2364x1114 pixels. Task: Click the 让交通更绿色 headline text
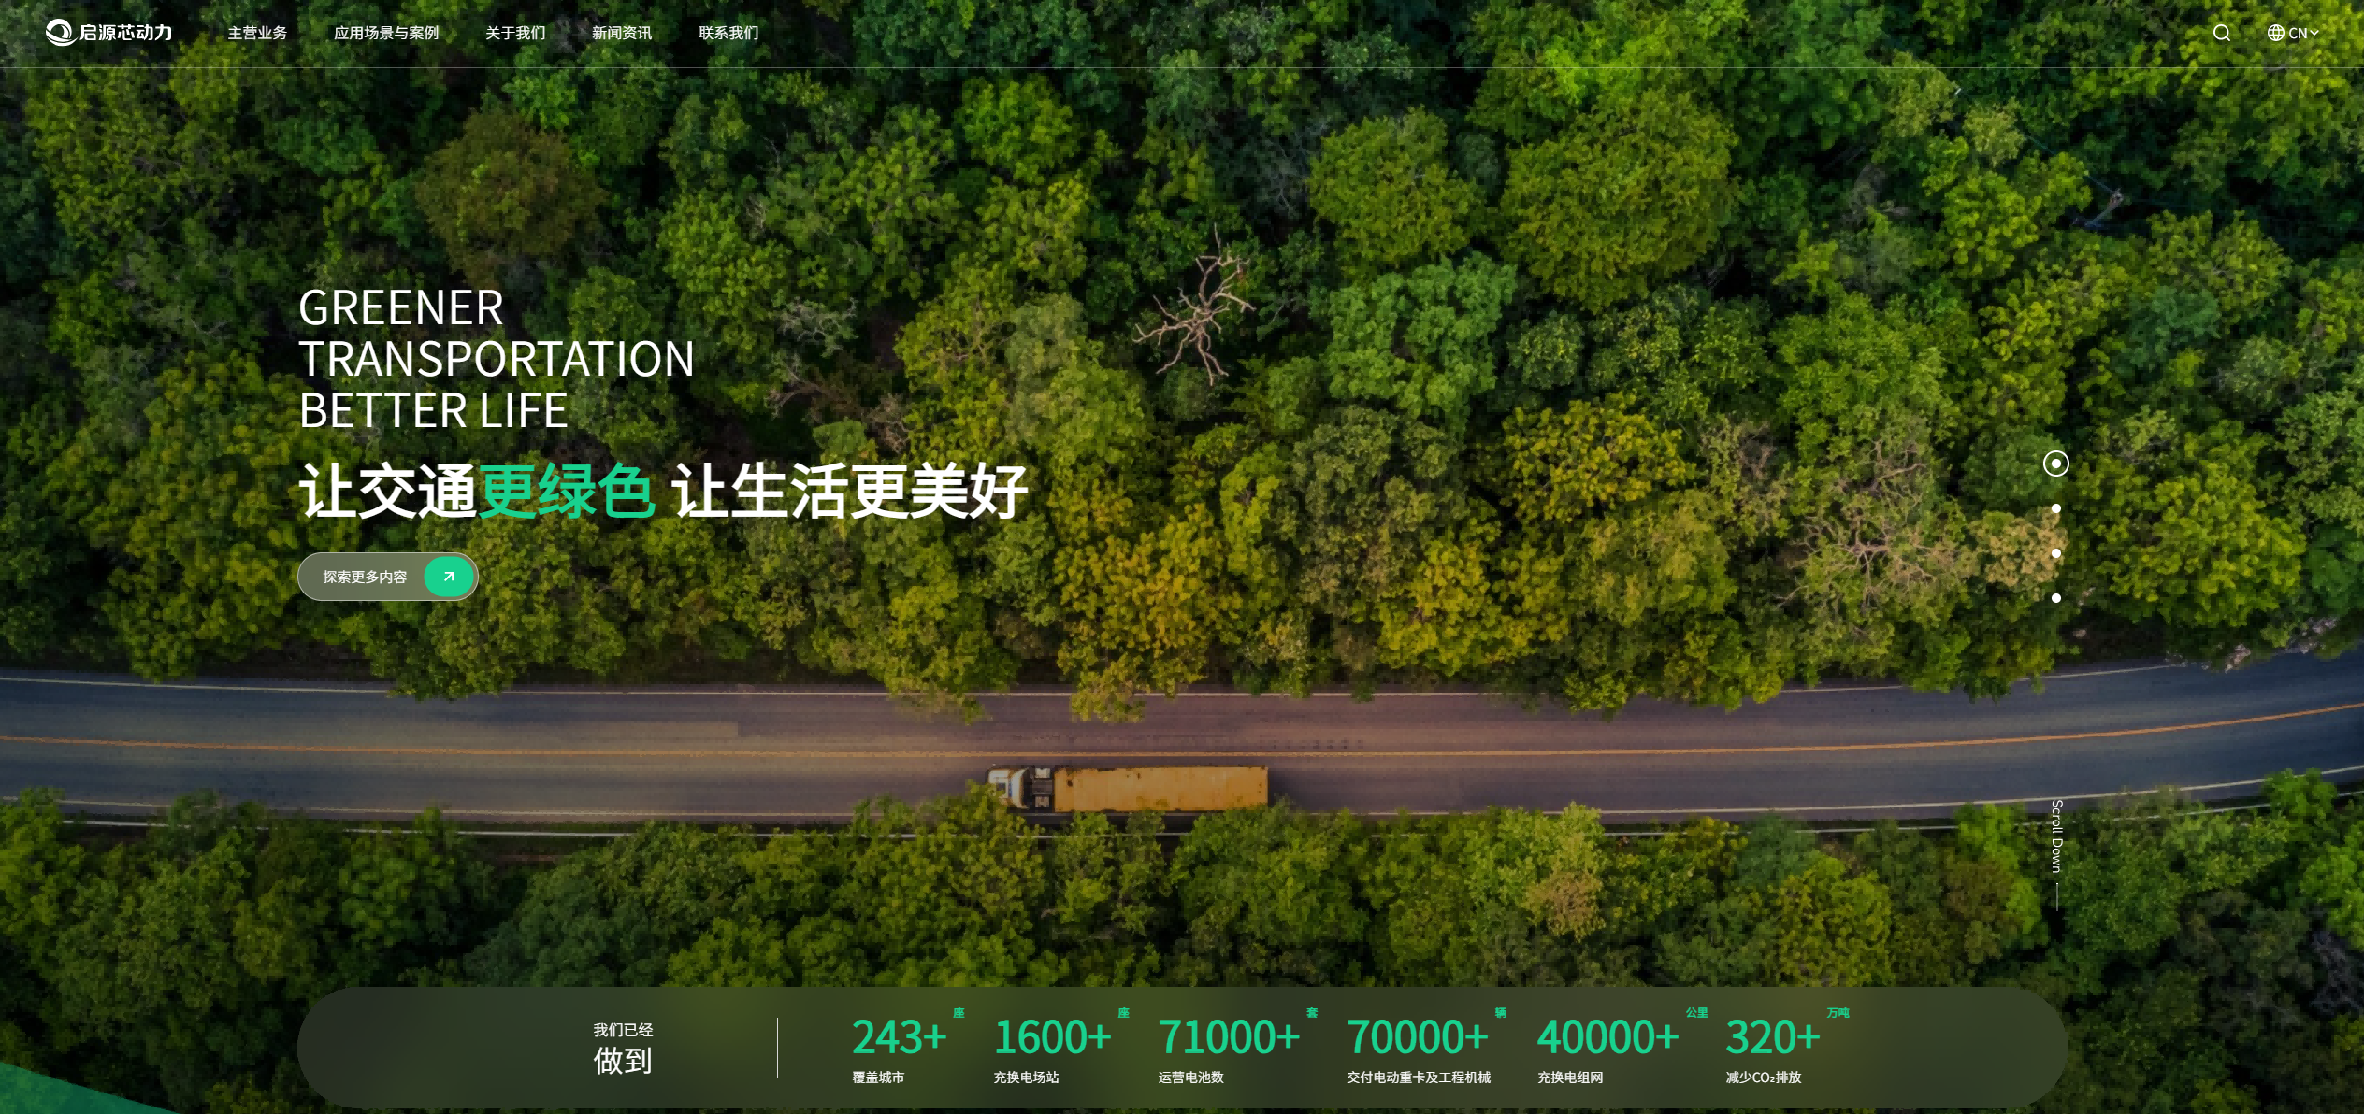coord(477,491)
